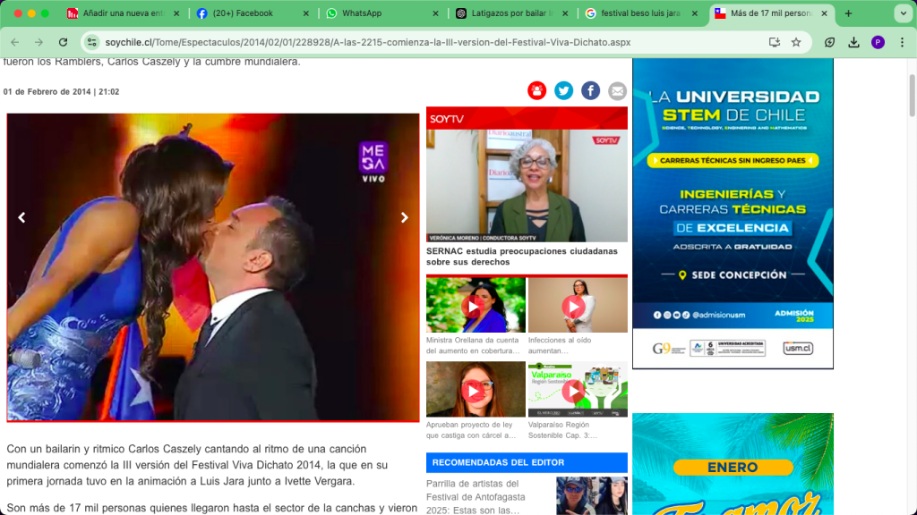This screenshot has width=917, height=515.
Task: Open Aprueban proyecto de ley caption link
Action: (x=471, y=430)
